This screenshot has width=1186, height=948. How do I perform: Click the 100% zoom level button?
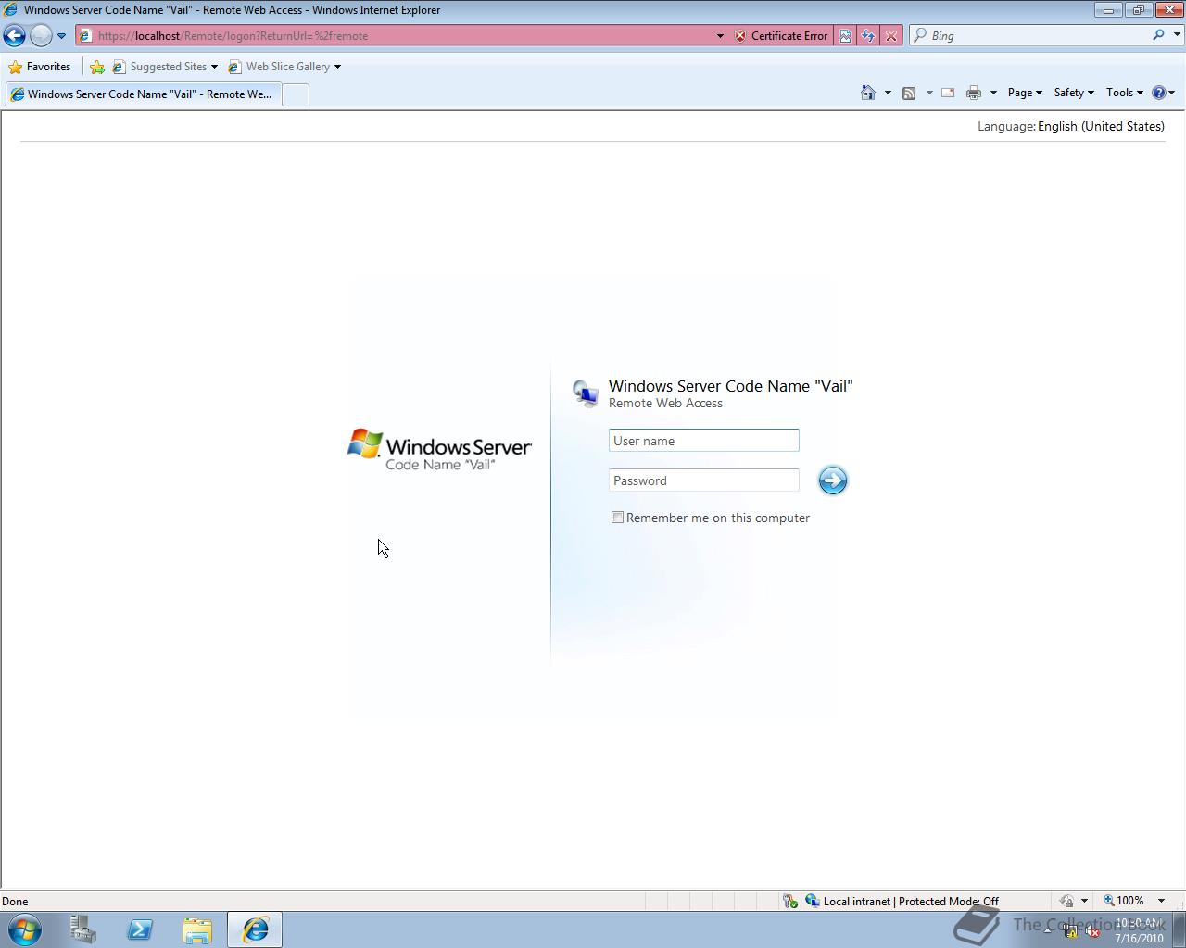tap(1123, 901)
